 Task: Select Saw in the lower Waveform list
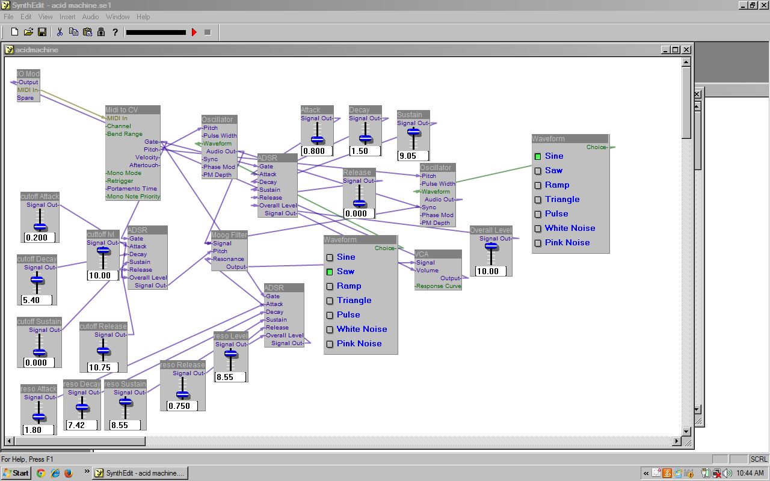(340, 272)
